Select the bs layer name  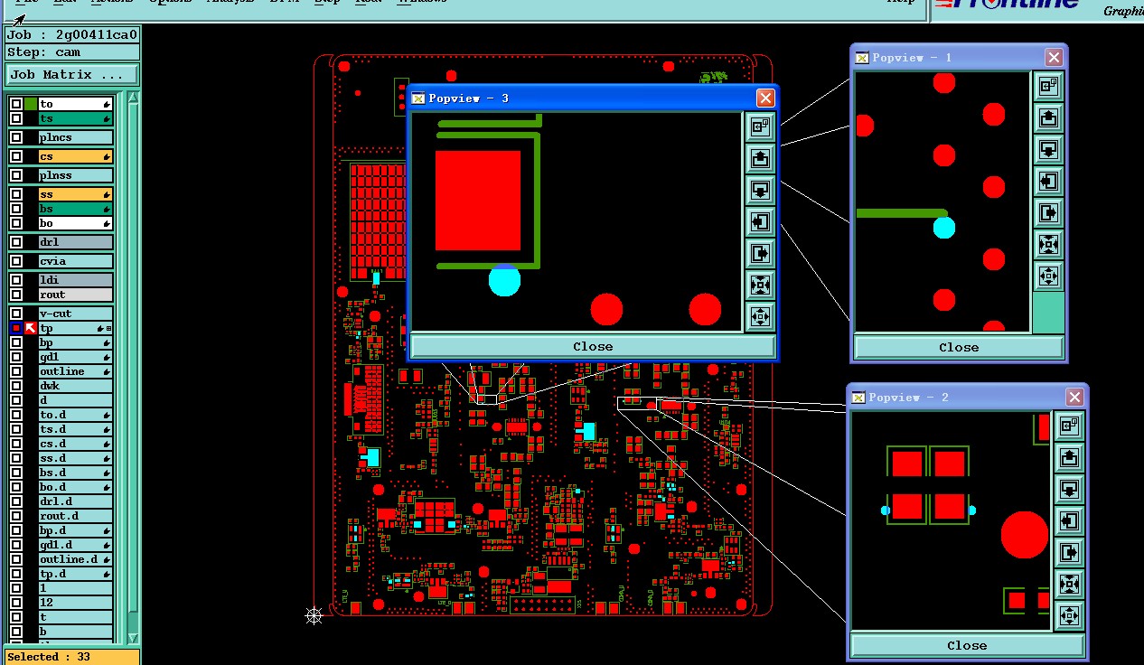point(76,209)
